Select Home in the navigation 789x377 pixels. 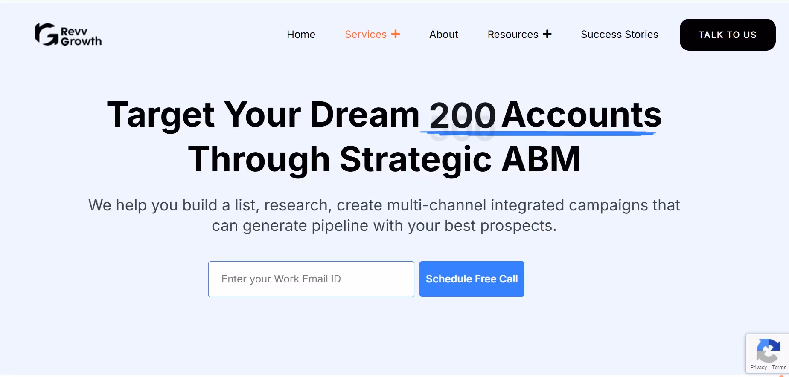[x=300, y=34]
